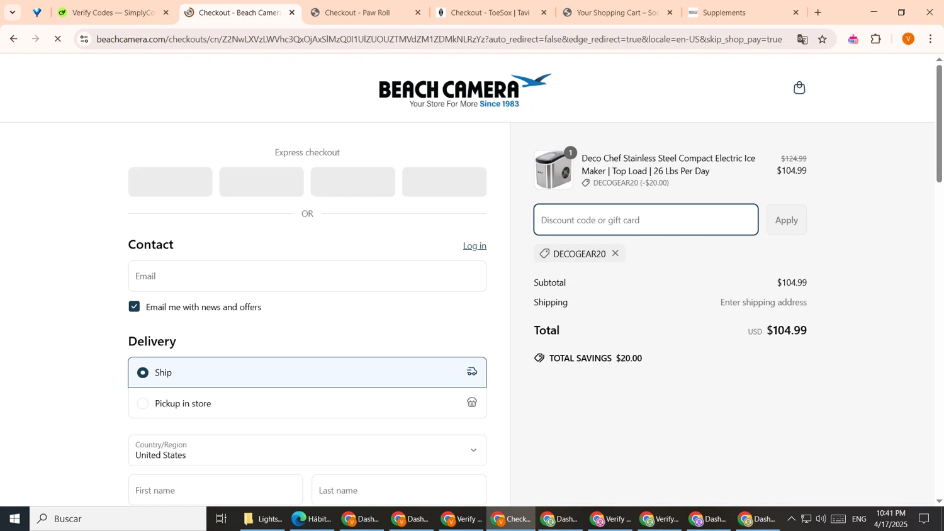Click the First name field
This screenshot has height=531, width=944.
215,490
